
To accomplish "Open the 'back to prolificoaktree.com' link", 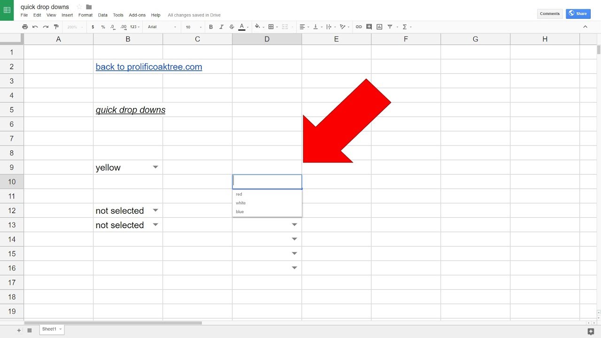I will pyautogui.click(x=148, y=67).
